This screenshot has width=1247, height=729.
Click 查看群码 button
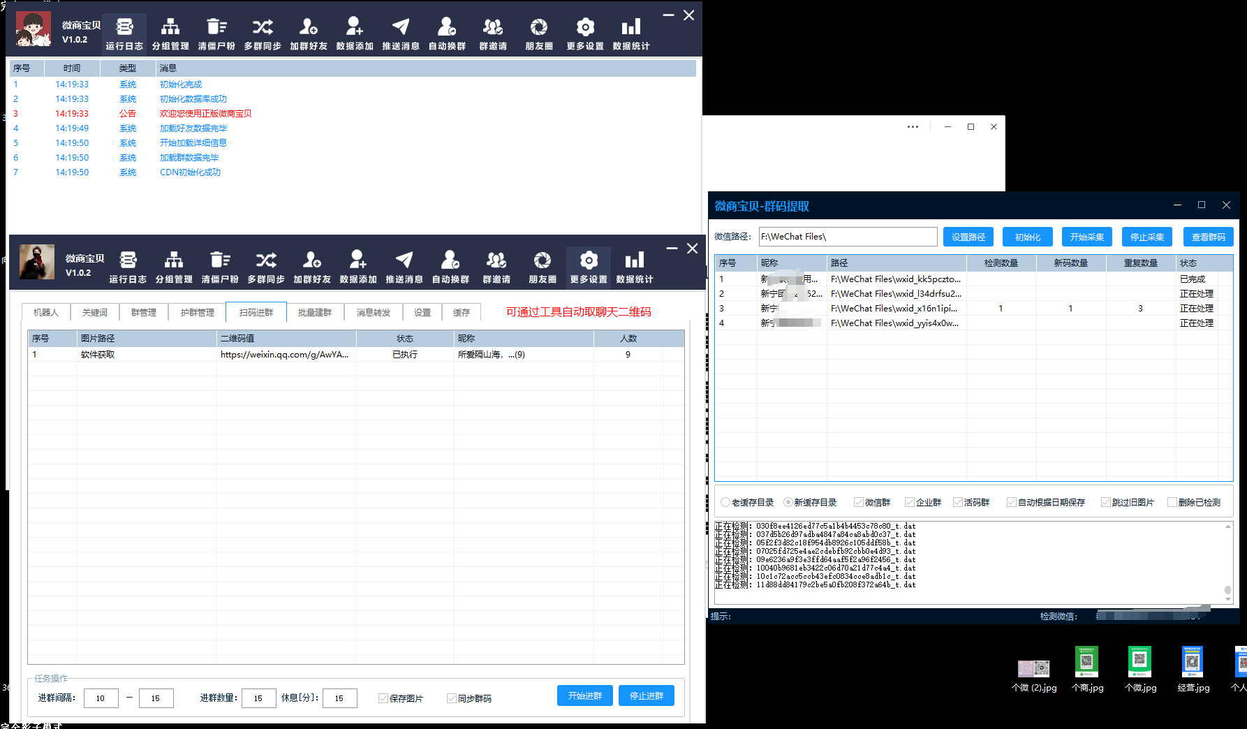pos(1209,237)
